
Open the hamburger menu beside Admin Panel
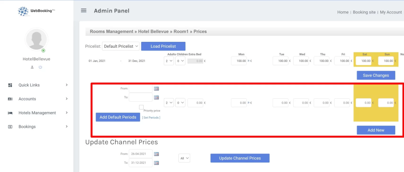[x=84, y=11]
